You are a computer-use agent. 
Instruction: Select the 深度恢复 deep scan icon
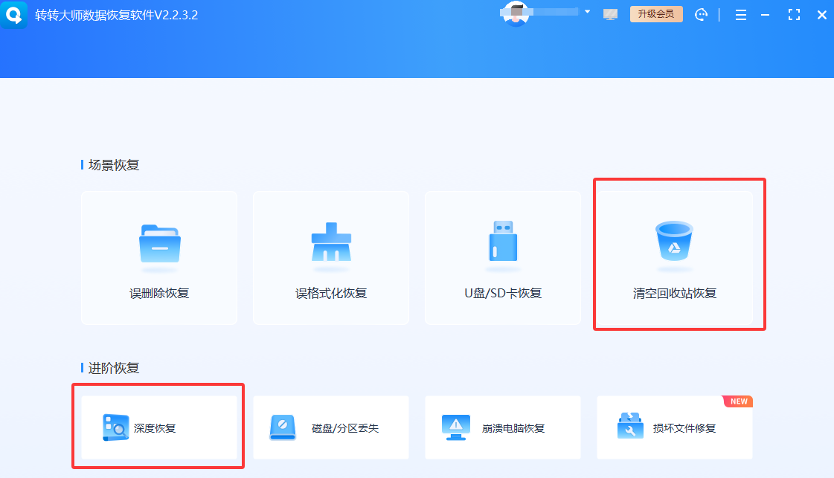tap(115, 427)
